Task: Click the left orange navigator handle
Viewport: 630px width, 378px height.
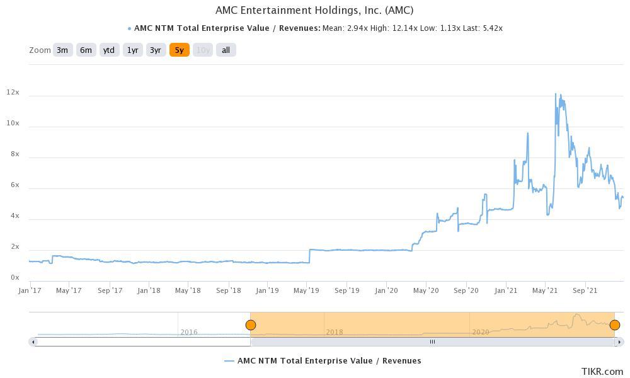Action: click(x=251, y=325)
